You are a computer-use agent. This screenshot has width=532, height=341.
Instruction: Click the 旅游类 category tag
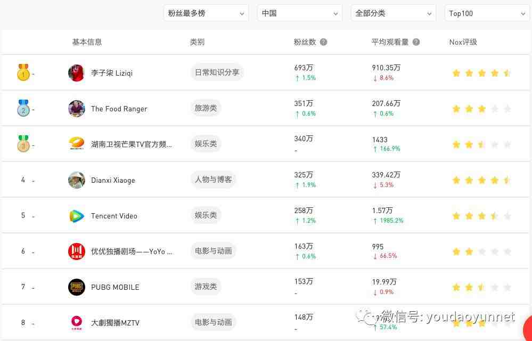(x=206, y=108)
